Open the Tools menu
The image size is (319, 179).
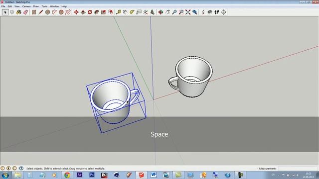click(x=44, y=6)
